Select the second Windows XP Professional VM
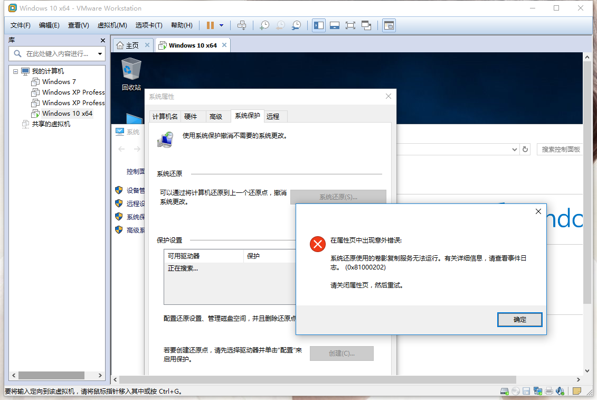Image resolution: width=597 pixels, height=400 pixels. click(x=73, y=103)
